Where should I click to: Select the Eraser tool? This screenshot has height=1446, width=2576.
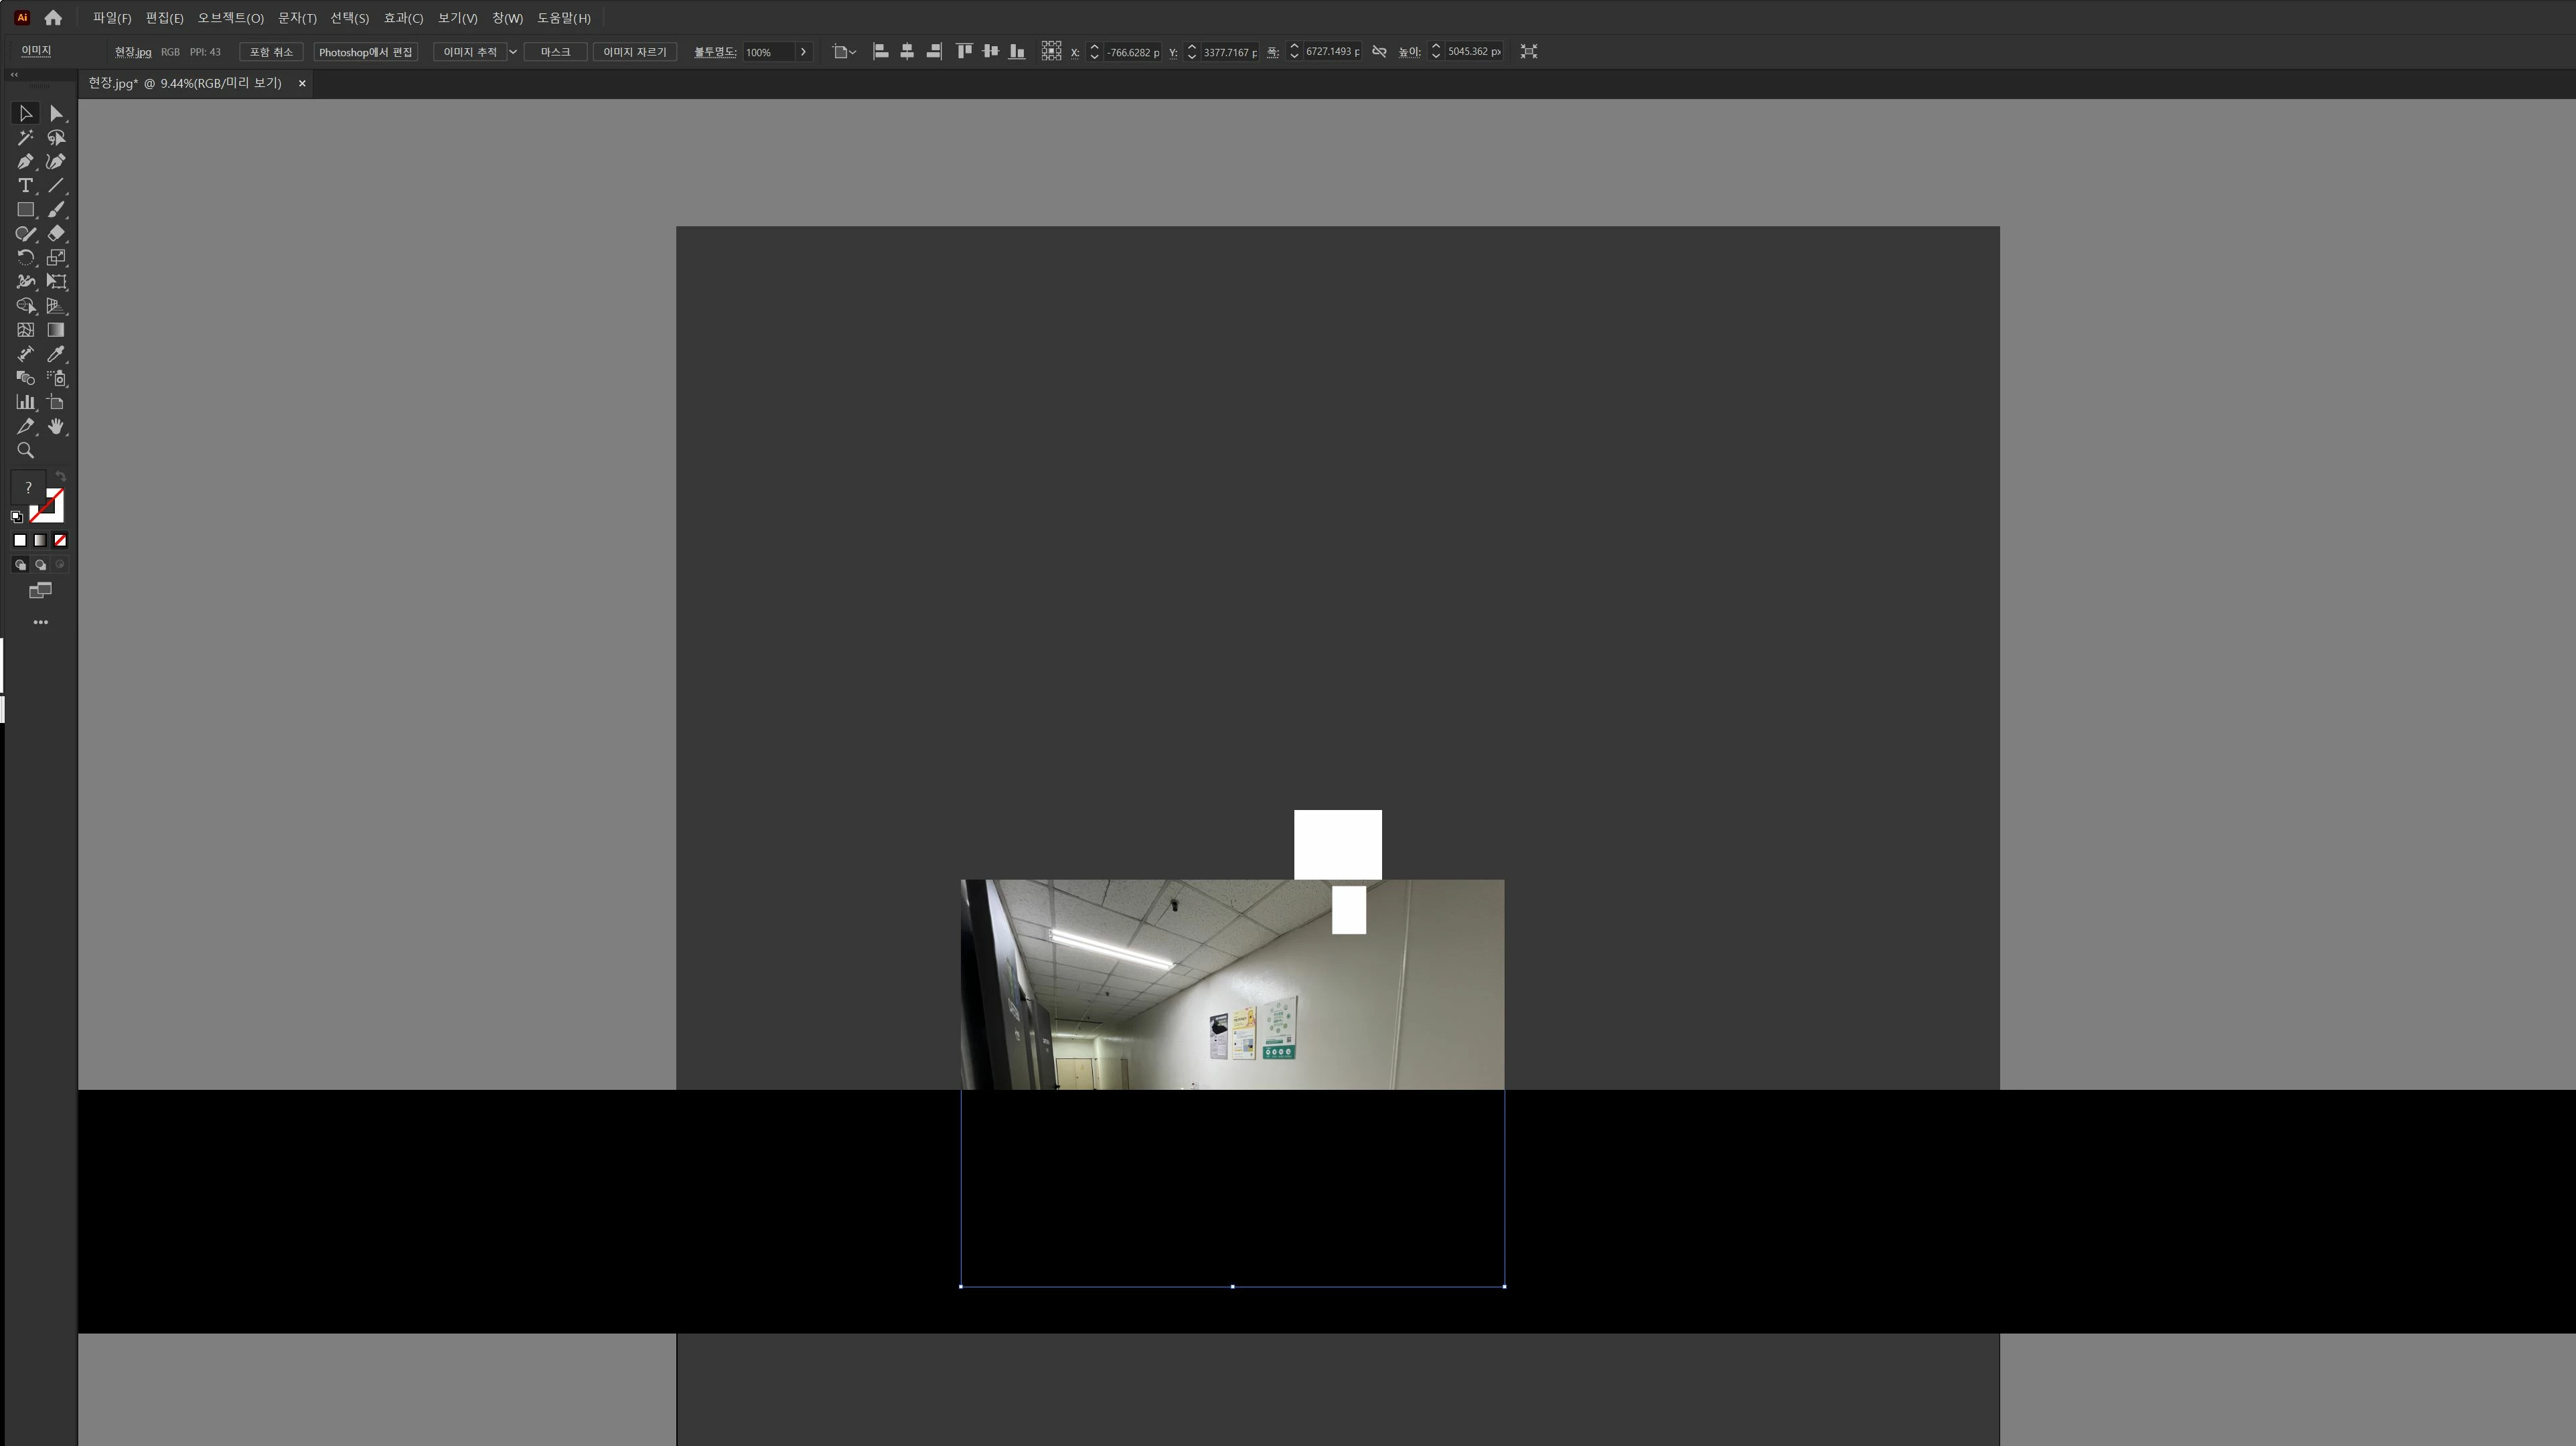click(56, 234)
